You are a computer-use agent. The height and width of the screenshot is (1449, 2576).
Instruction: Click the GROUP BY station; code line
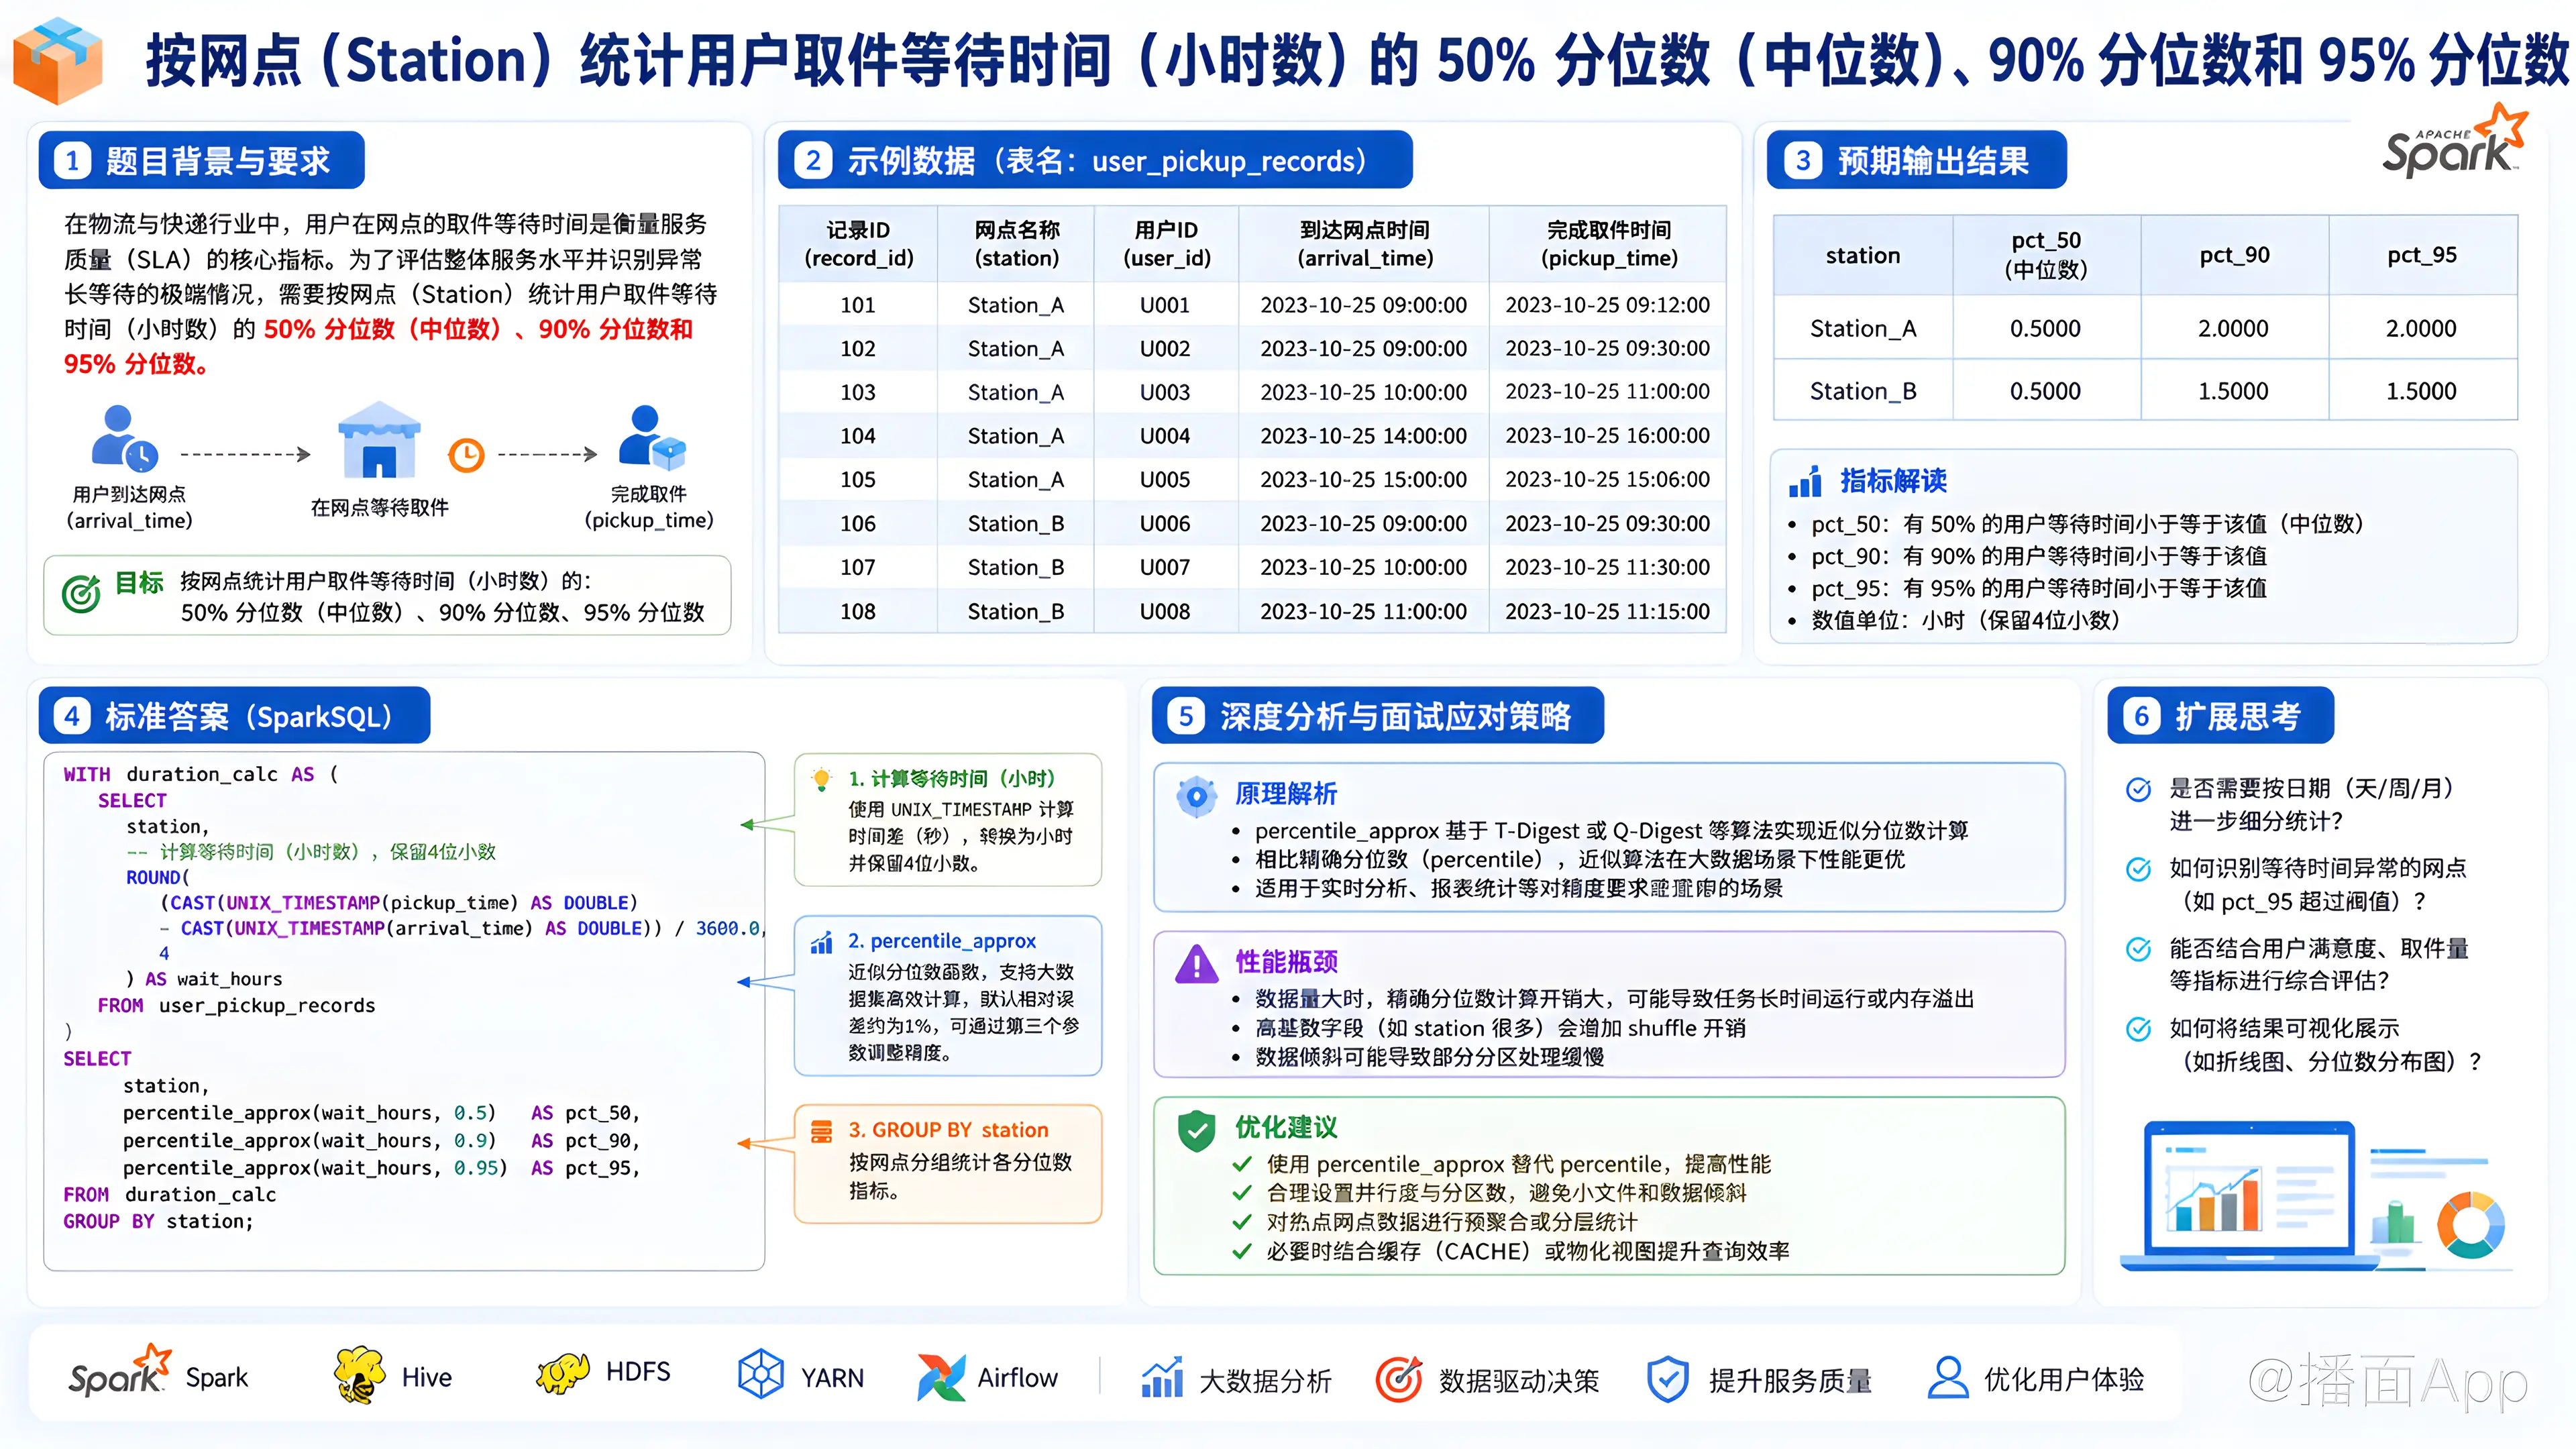[x=158, y=1221]
